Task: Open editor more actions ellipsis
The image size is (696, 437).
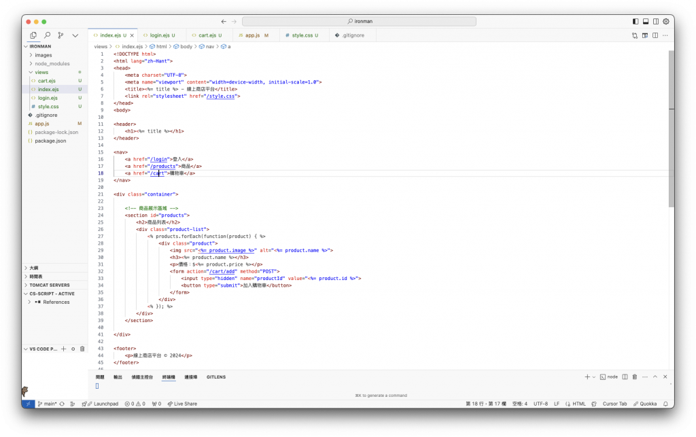Action: pyautogui.click(x=665, y=35)
